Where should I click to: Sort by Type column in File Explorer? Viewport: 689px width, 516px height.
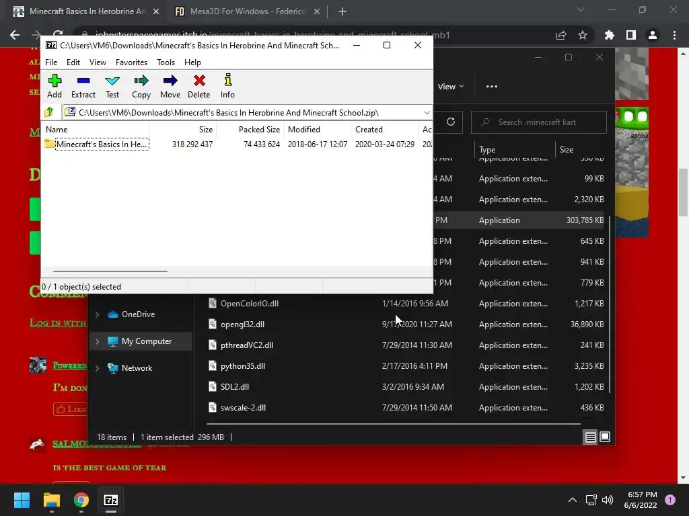coord(514,150)
